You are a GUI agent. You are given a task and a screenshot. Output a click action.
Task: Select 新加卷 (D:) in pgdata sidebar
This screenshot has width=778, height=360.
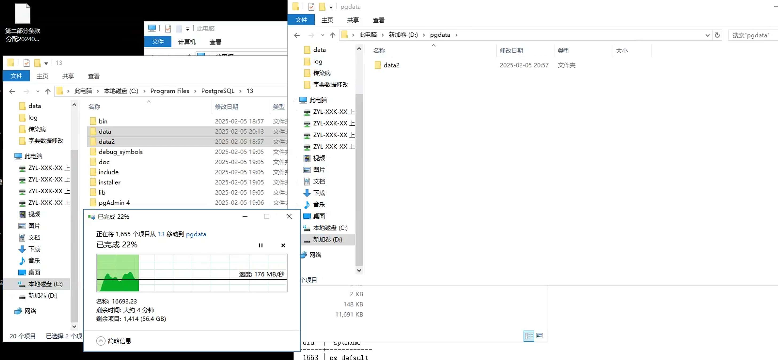327,239
